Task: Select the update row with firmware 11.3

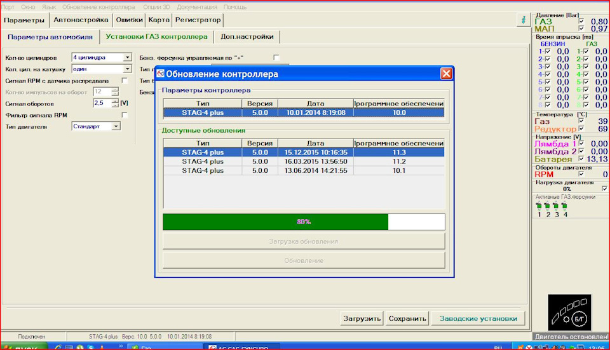Action: point(304,152)
